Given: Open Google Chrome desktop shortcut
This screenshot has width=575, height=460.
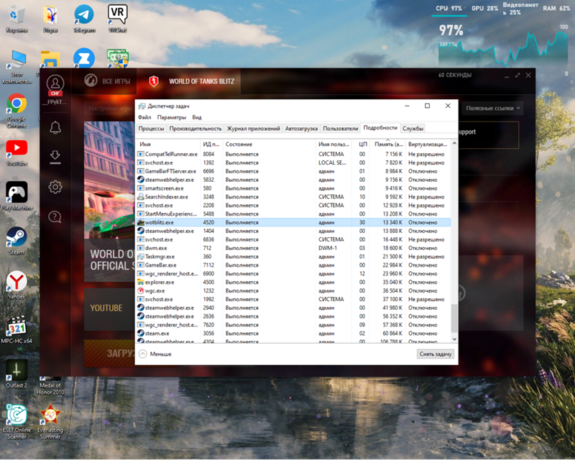Looking at the screenshot, I should (x=17, y=111).
